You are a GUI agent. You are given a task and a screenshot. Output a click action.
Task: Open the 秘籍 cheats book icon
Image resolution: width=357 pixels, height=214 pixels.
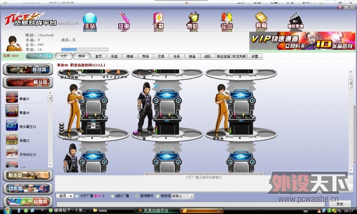(x=261, y=21)
